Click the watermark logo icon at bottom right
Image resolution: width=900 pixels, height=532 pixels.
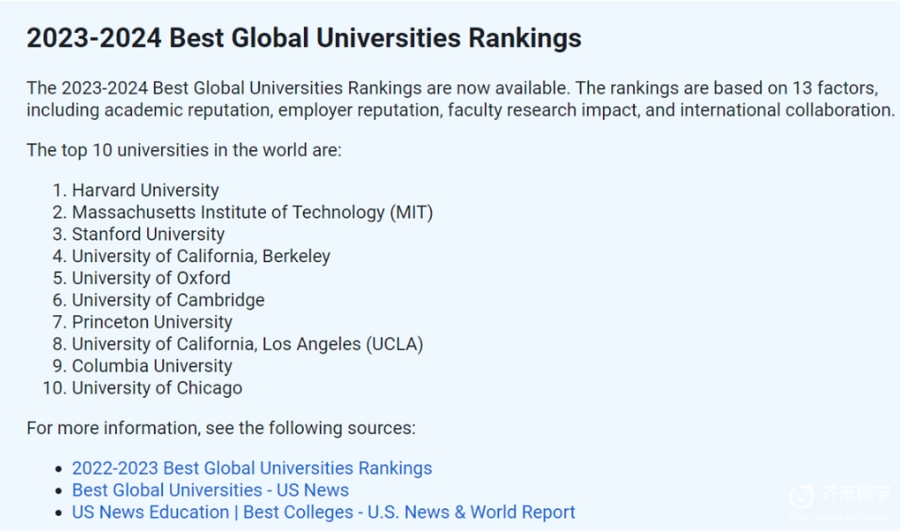pos(801,496)
